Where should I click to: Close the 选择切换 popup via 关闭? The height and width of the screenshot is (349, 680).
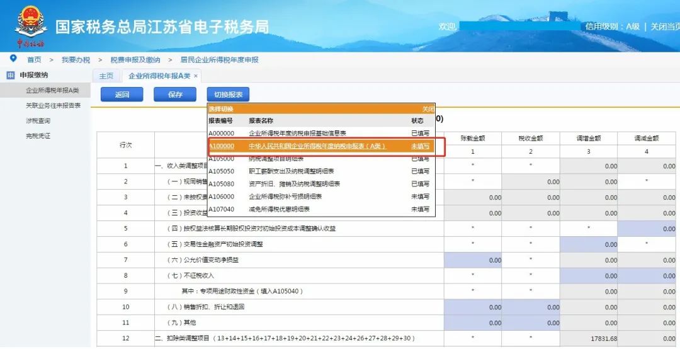[x=428, y=109]
